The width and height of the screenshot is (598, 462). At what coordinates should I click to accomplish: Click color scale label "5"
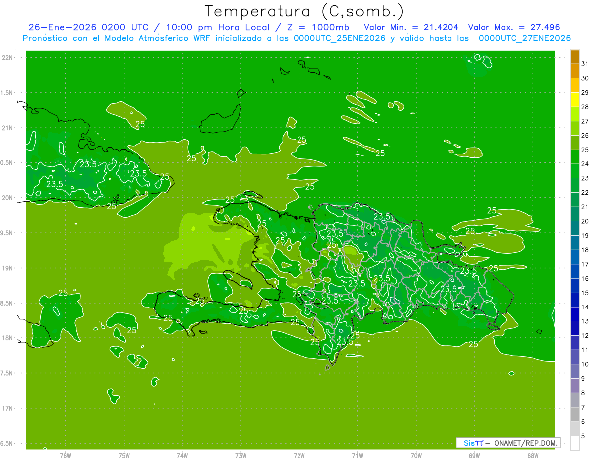pos(583,436)
